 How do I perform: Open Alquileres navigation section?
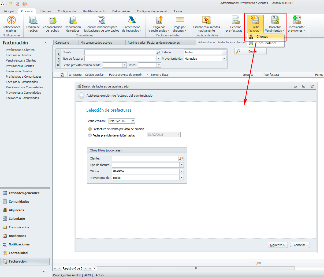click(25, 210)
